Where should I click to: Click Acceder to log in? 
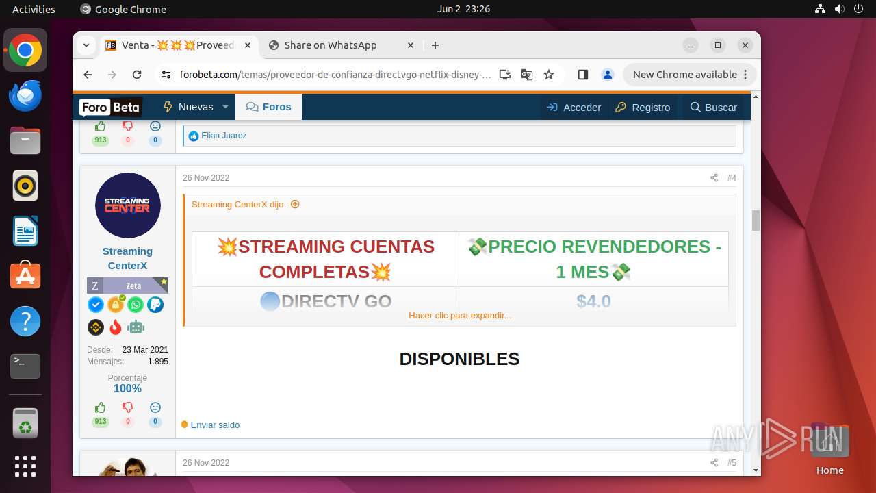pos(574,107)
